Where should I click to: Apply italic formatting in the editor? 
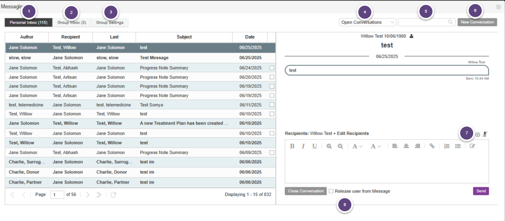click(303, 146)
